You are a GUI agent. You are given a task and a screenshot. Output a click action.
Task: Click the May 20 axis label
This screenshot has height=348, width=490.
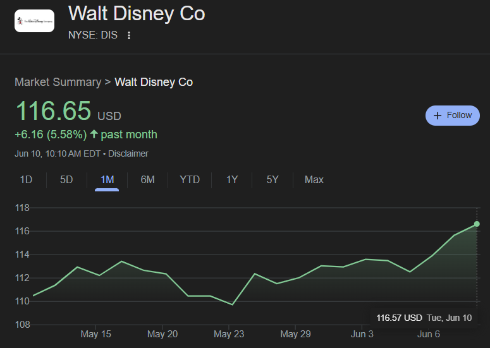162,334
